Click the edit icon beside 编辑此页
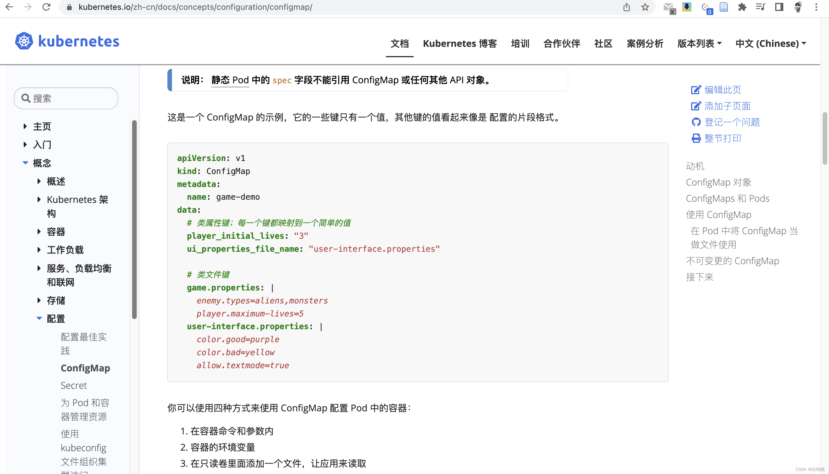 pyautogui.click(x=695, y=90)
